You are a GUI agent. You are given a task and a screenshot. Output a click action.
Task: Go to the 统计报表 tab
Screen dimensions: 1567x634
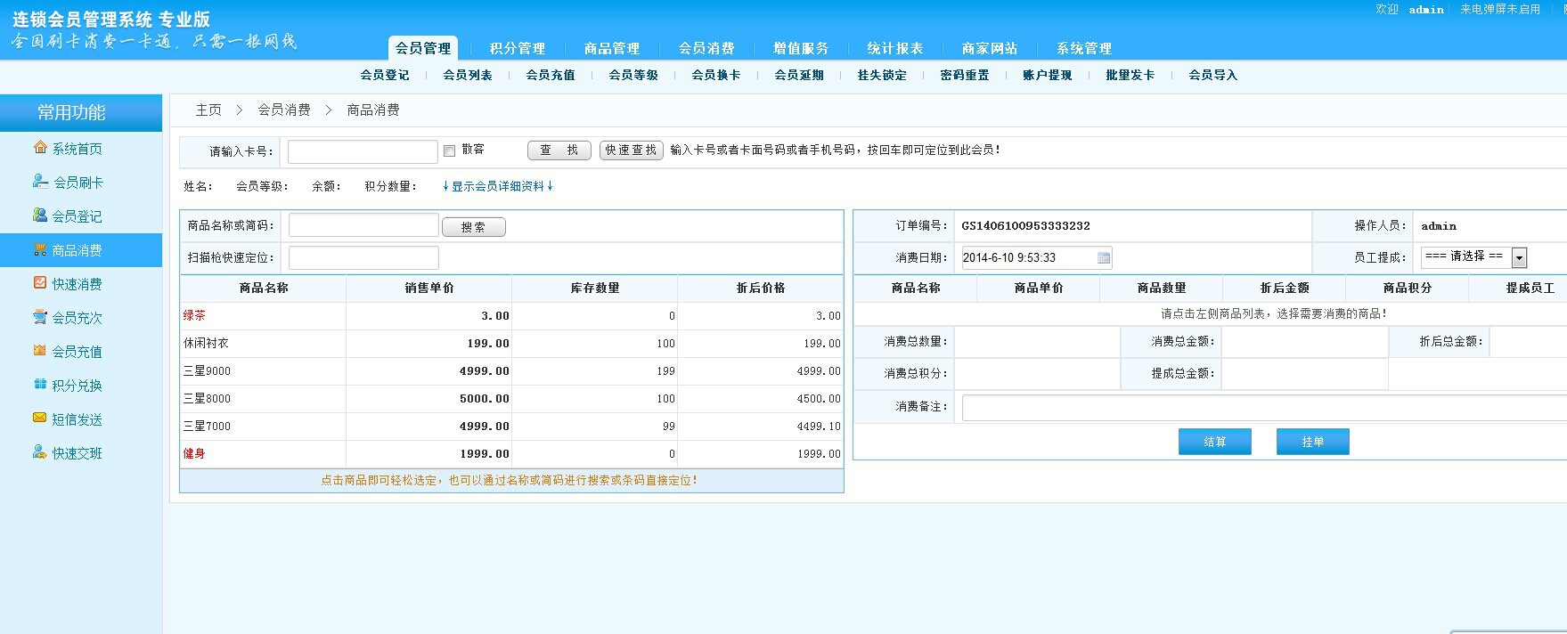[895, 48]
